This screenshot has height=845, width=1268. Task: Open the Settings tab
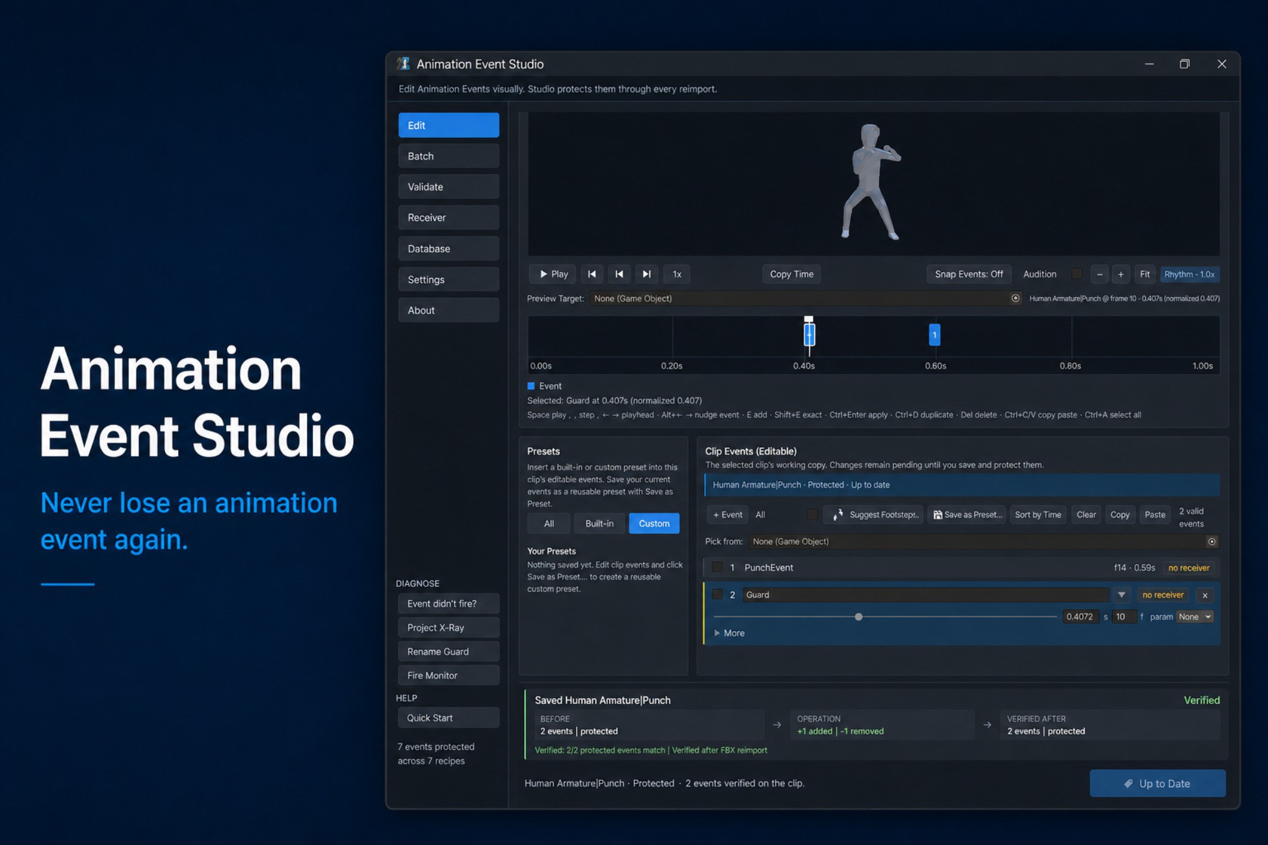(x=449, y=279)
